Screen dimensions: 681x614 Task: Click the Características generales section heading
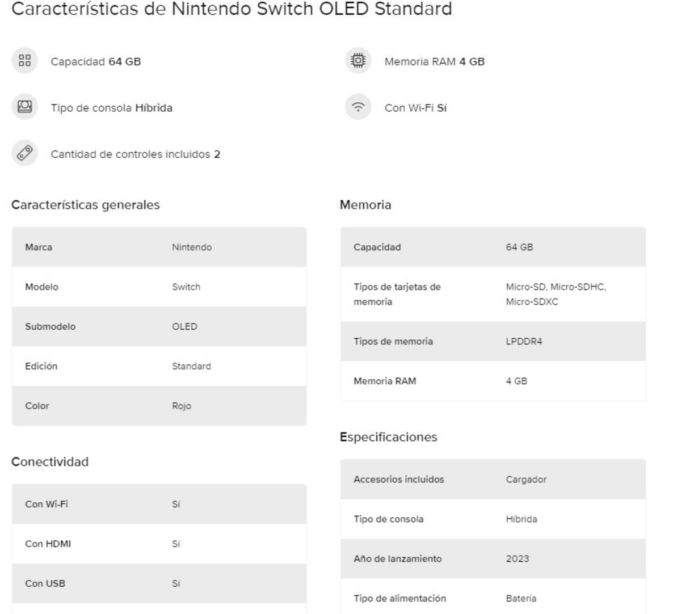click(86, 205)
